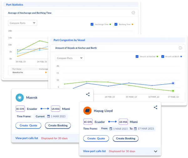
Task: Open To date calendar icon on Hapag Lloyd card
Action: pyautogui.click(x=135, y=129)
